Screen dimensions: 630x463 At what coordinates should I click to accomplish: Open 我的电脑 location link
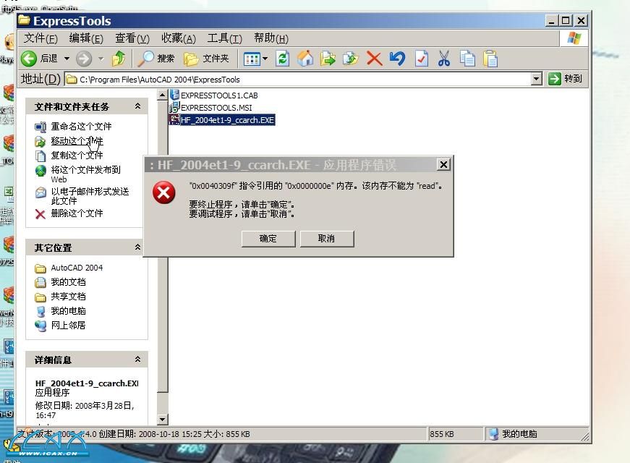(x=68, y=311)
